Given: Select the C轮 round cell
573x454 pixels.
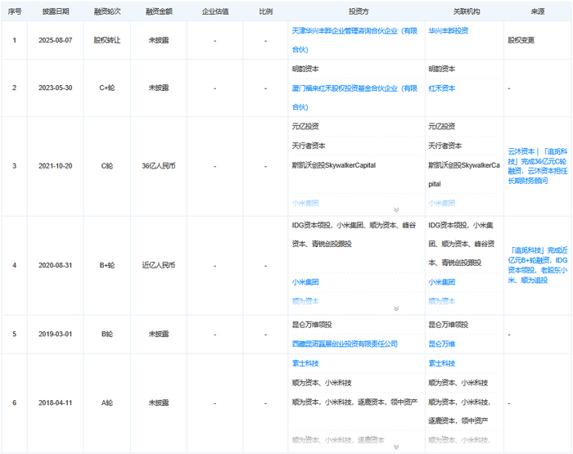Looking at the screenshot, I should (107, 166).
